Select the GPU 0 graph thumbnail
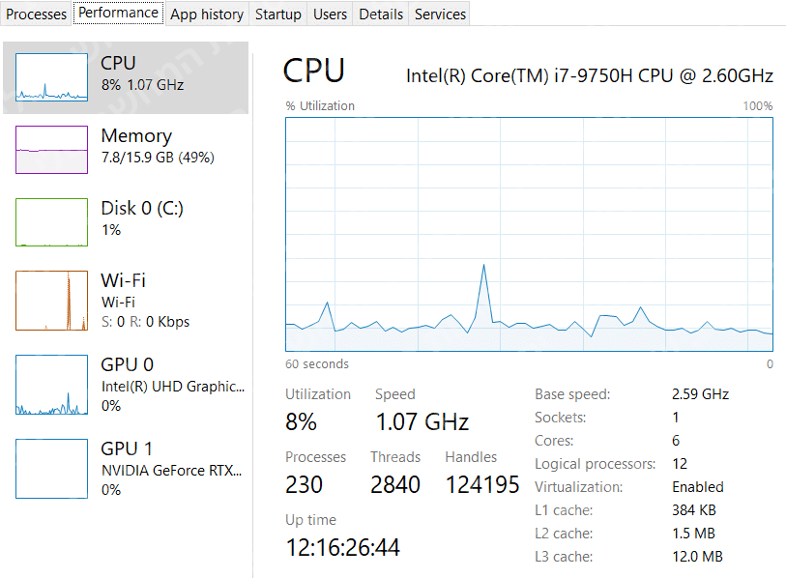The width and height of the screenshot is (786, 578). [51, 385]
